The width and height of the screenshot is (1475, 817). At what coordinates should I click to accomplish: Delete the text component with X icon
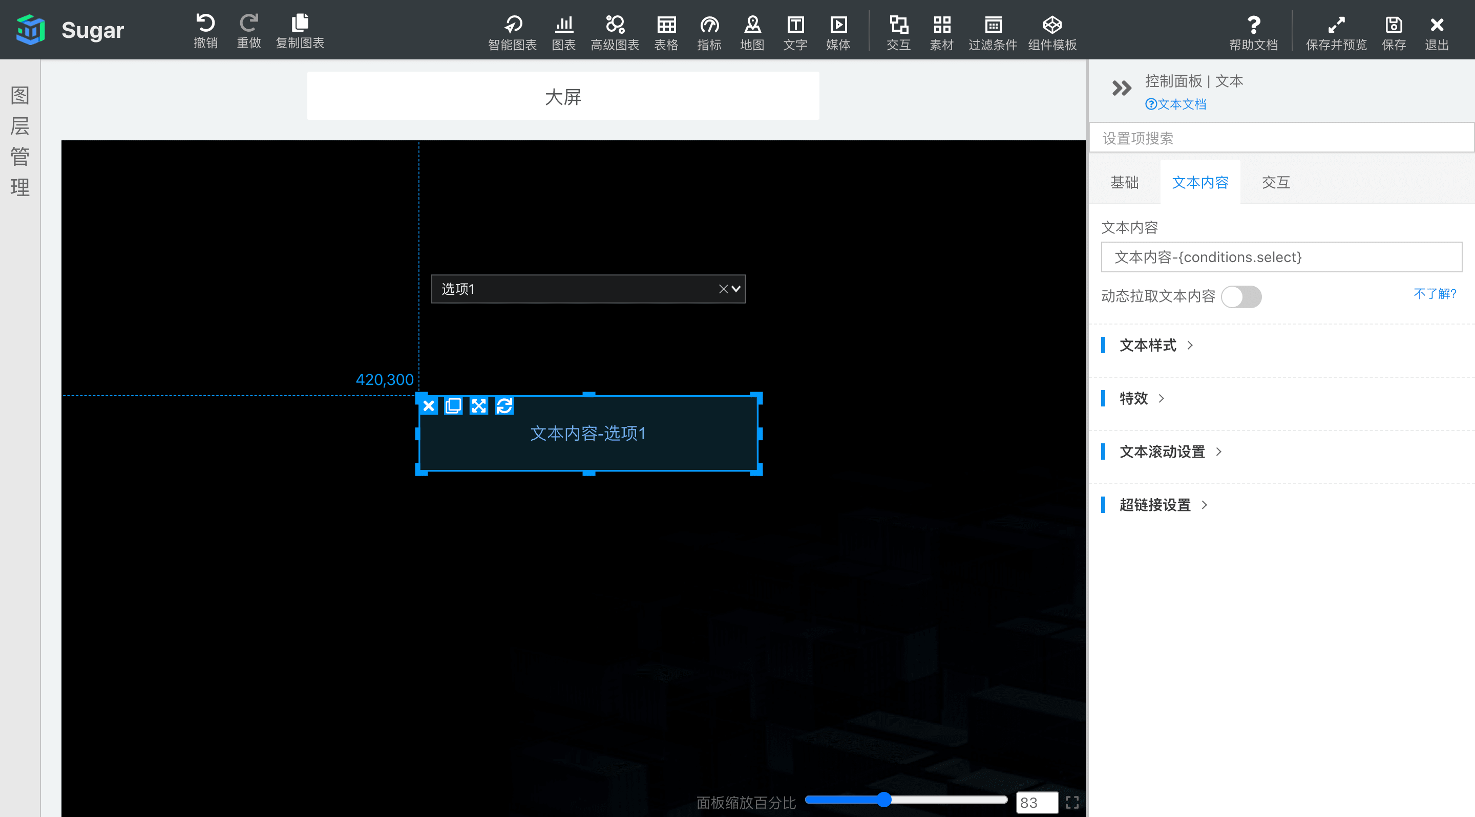[428, 405]
